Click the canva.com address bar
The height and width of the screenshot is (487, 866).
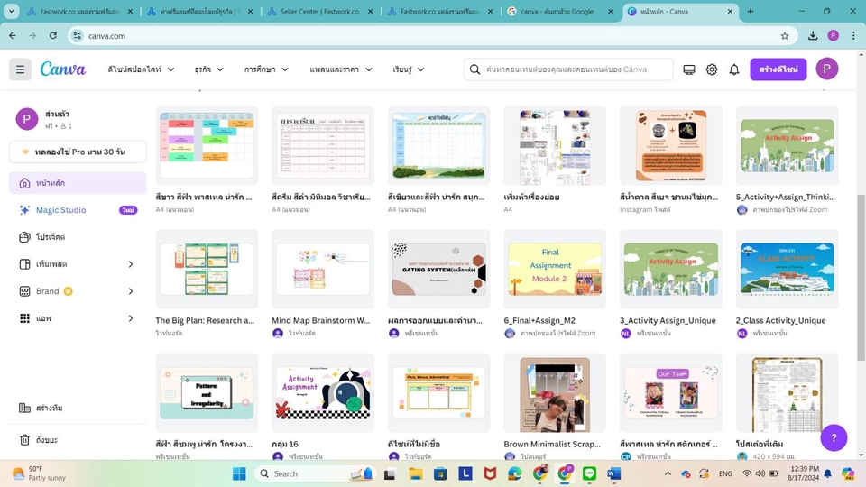[431, 36]
